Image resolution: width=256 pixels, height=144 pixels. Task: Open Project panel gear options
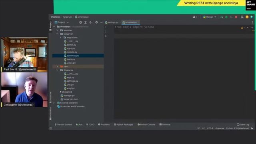click(96, 22)
